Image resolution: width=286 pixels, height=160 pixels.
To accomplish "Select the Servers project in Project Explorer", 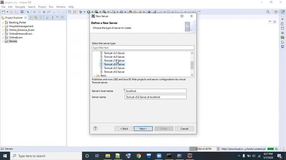I will 13,41.
